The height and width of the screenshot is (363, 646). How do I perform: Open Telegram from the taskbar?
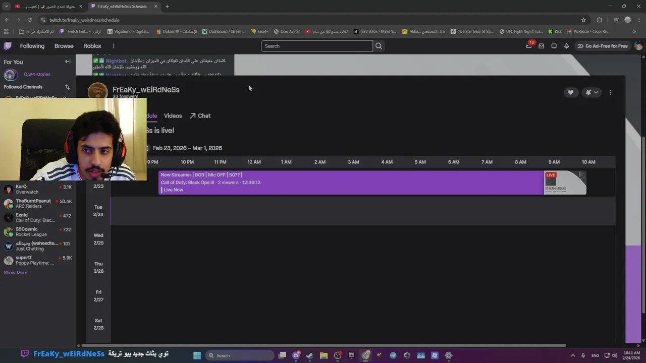tap(393, 355)
